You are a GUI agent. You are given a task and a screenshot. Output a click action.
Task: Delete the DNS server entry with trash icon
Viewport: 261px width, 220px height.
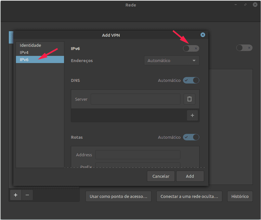pyautogui.click(x=189, y=99)
